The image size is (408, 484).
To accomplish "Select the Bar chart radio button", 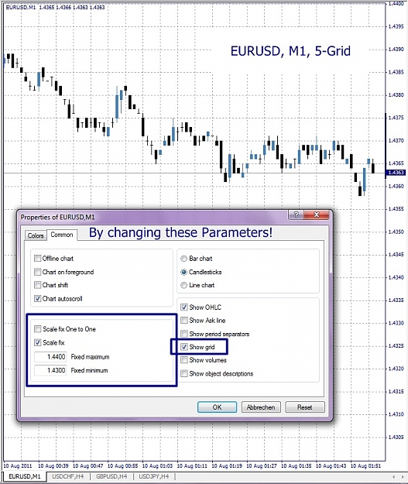I will (184, 259).
